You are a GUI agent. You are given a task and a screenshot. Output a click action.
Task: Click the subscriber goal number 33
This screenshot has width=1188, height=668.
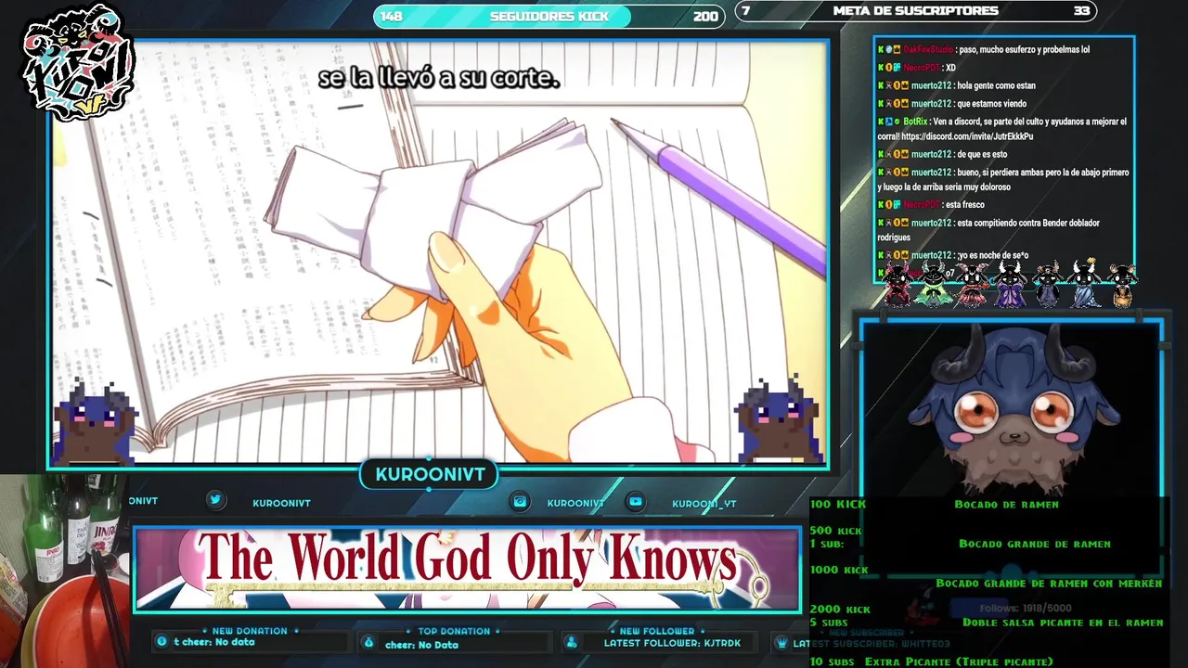coord(1081,11)
